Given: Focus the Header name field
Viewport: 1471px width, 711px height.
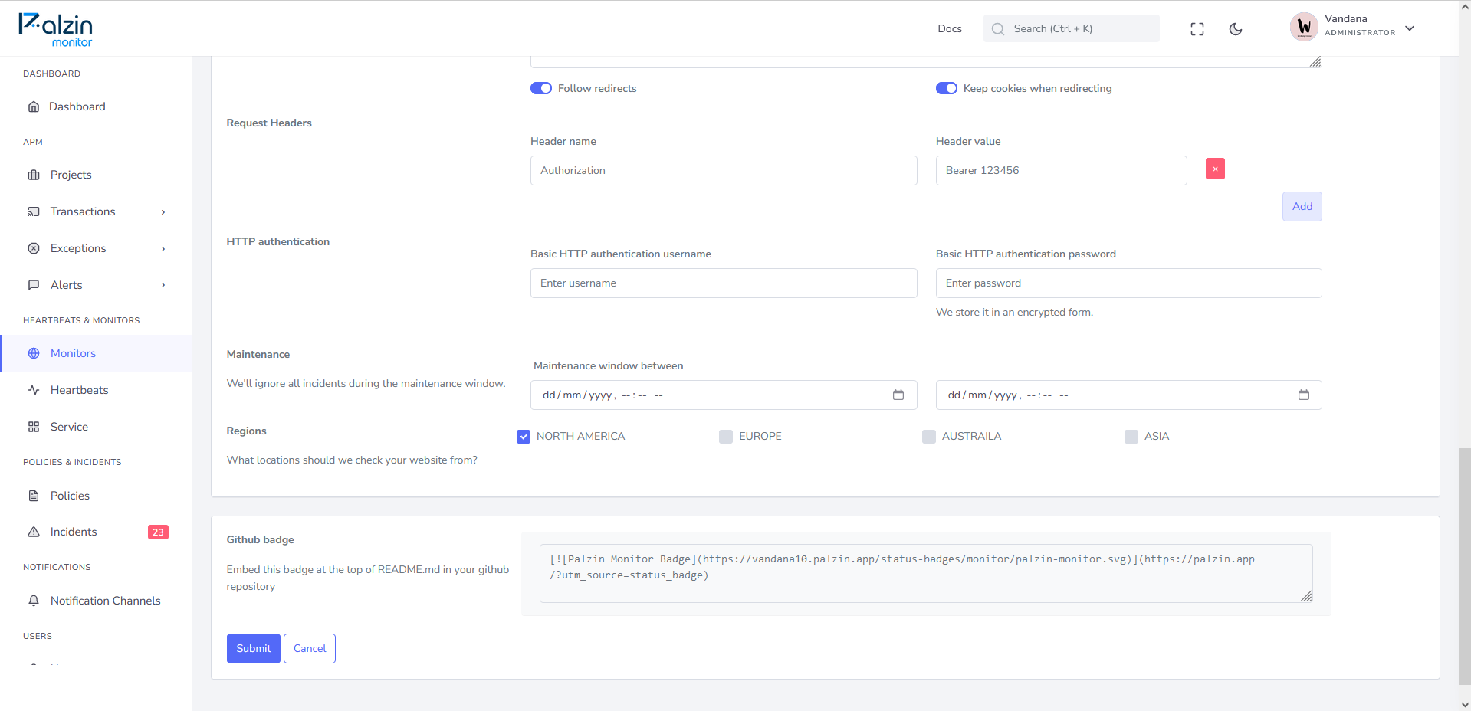Looking at the screenshot, I should tap(724, 170).
